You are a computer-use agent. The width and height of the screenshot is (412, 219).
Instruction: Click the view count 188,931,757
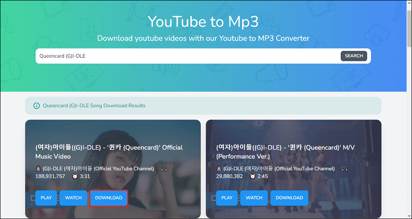[50, 176]
